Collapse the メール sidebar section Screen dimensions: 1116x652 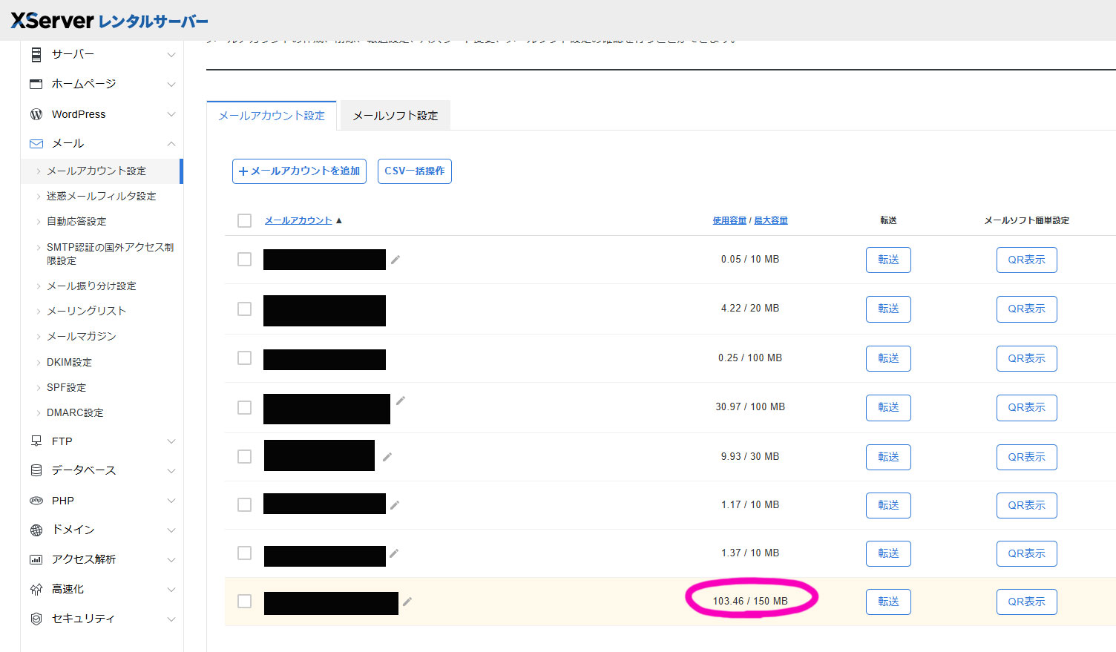[x=171, y=144]
